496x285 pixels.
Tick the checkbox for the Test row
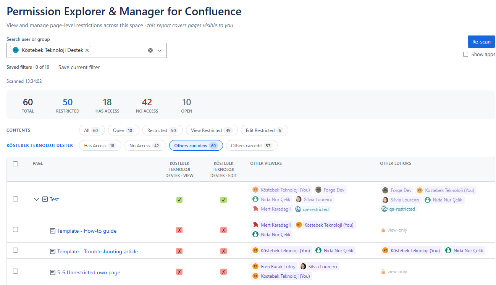[16, 199]
